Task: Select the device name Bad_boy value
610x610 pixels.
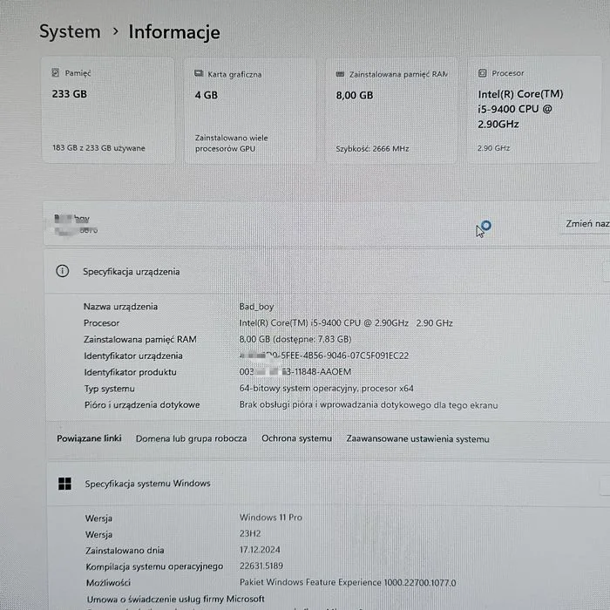Action: 256,307
